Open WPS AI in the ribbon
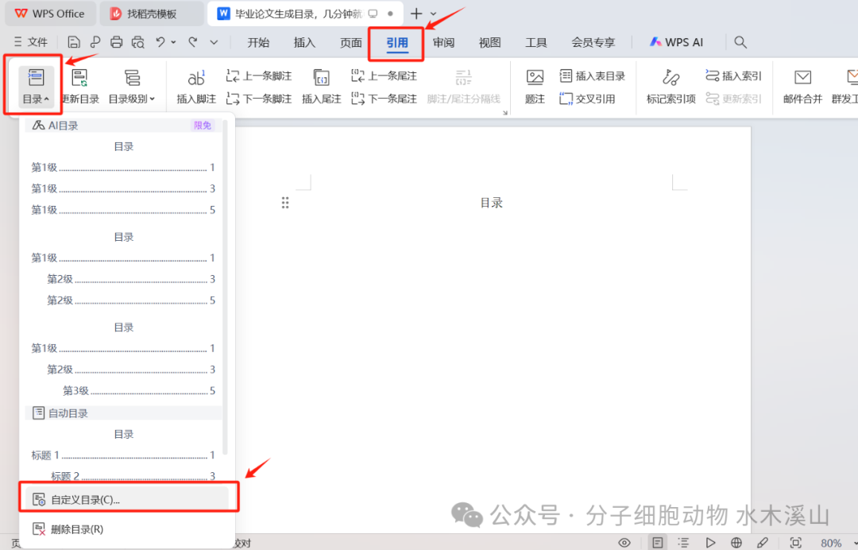Image resolution: width=858 pixels, height=550 pixels. 676,42
